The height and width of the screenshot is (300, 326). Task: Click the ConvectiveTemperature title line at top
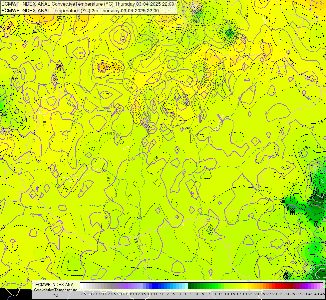(88, 4)
